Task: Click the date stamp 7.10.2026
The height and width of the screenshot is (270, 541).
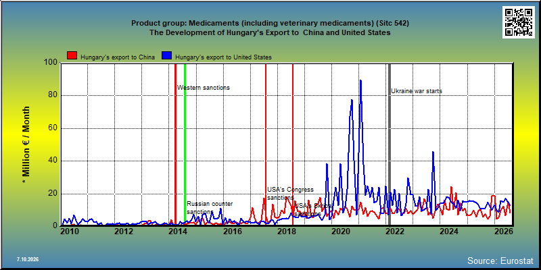Action: (x=28, y=259)
